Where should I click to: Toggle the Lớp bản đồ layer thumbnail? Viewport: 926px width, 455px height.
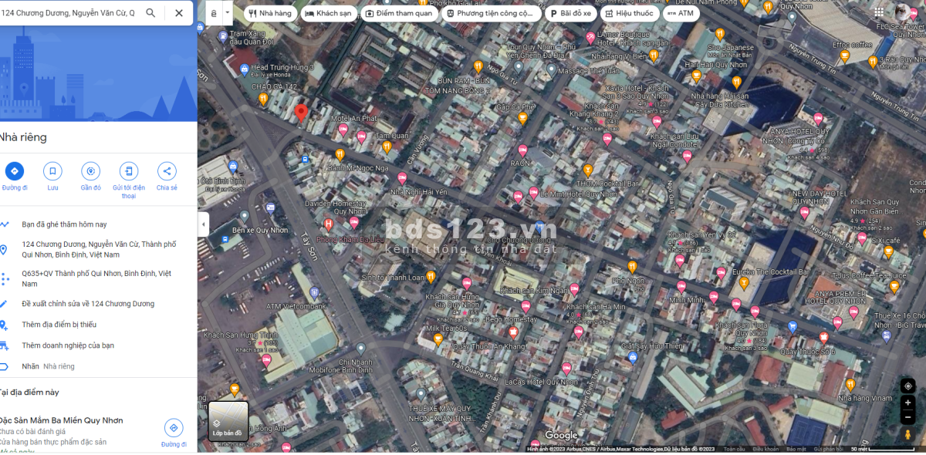point(228,421)
